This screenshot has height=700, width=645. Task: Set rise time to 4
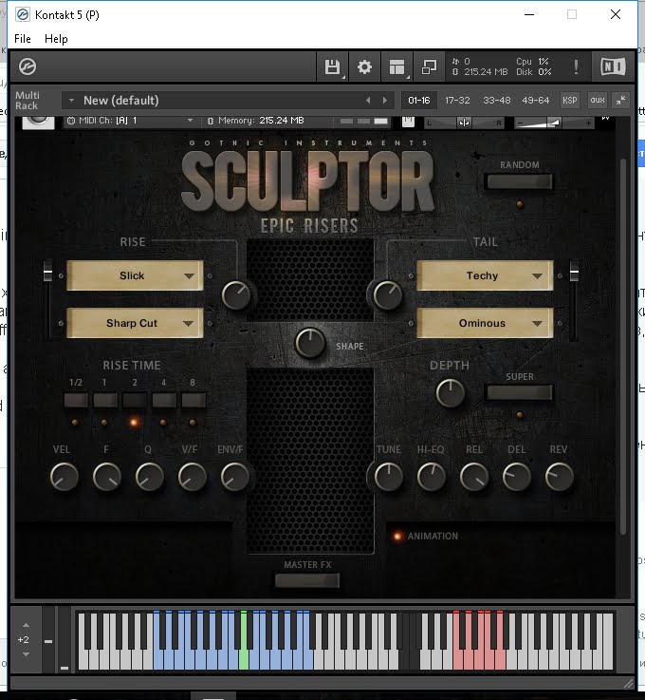tap(163, 400)
